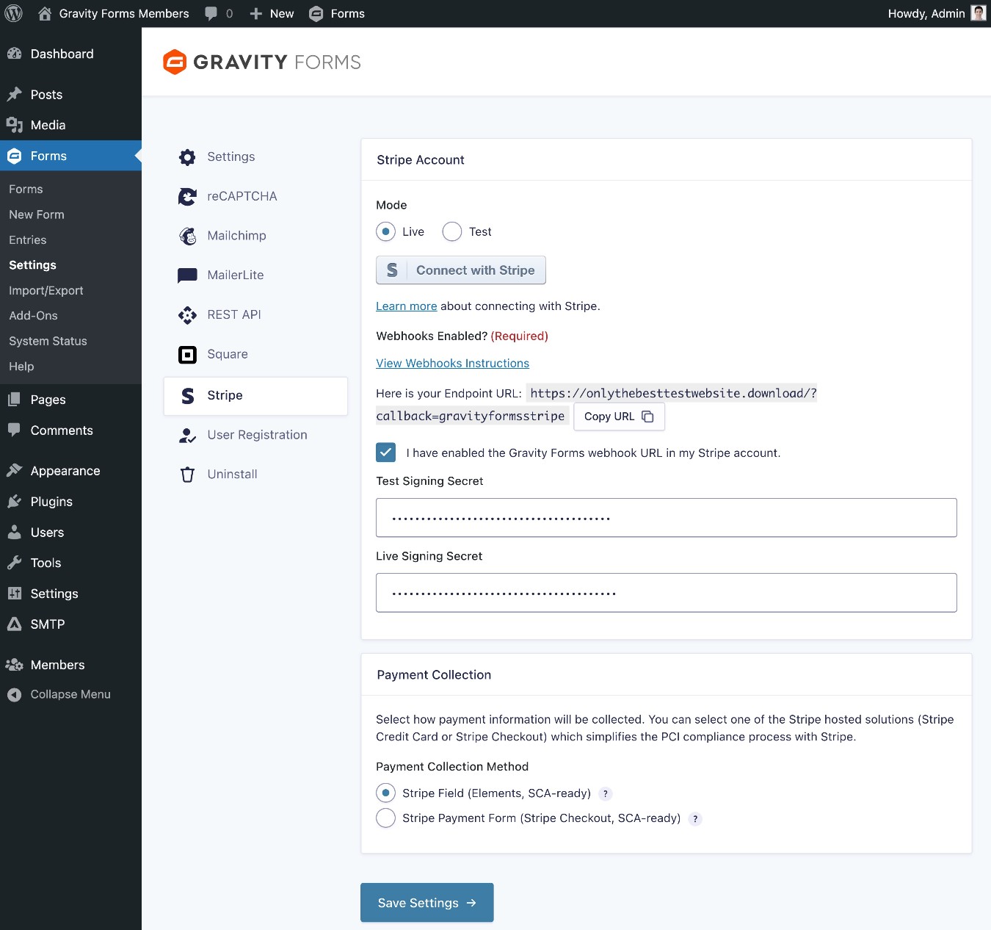Image resolution: width=991 pixels, height=930 pixels.
Task: Select Stripe Payment Form collection method
Action: [385, 818]
